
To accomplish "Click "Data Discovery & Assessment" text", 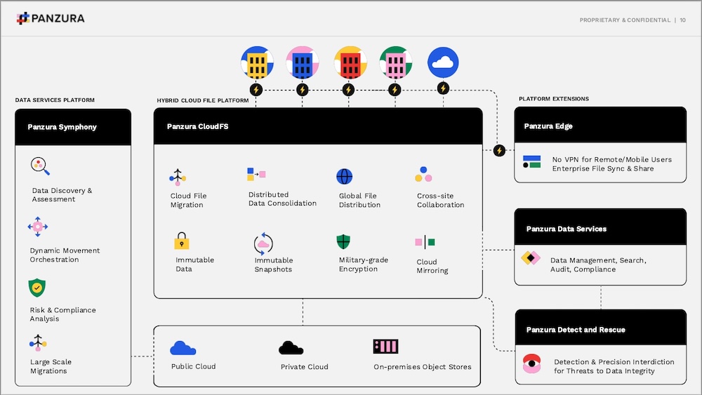I will [x=62, y=195].
